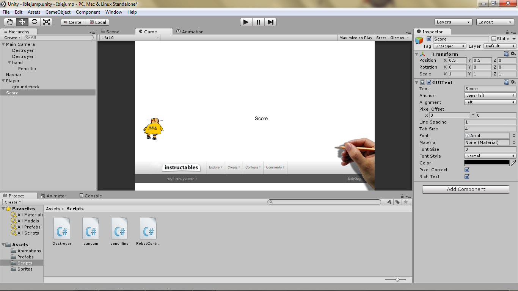Open the Layers dropdown
The height and width of the screenshot is (291, 518).
[x=454, y=22]
